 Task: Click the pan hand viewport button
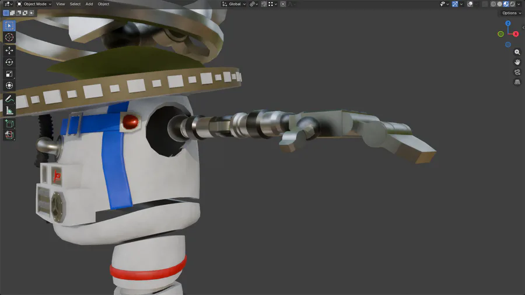pyautogui.click(x=517, y=62)
